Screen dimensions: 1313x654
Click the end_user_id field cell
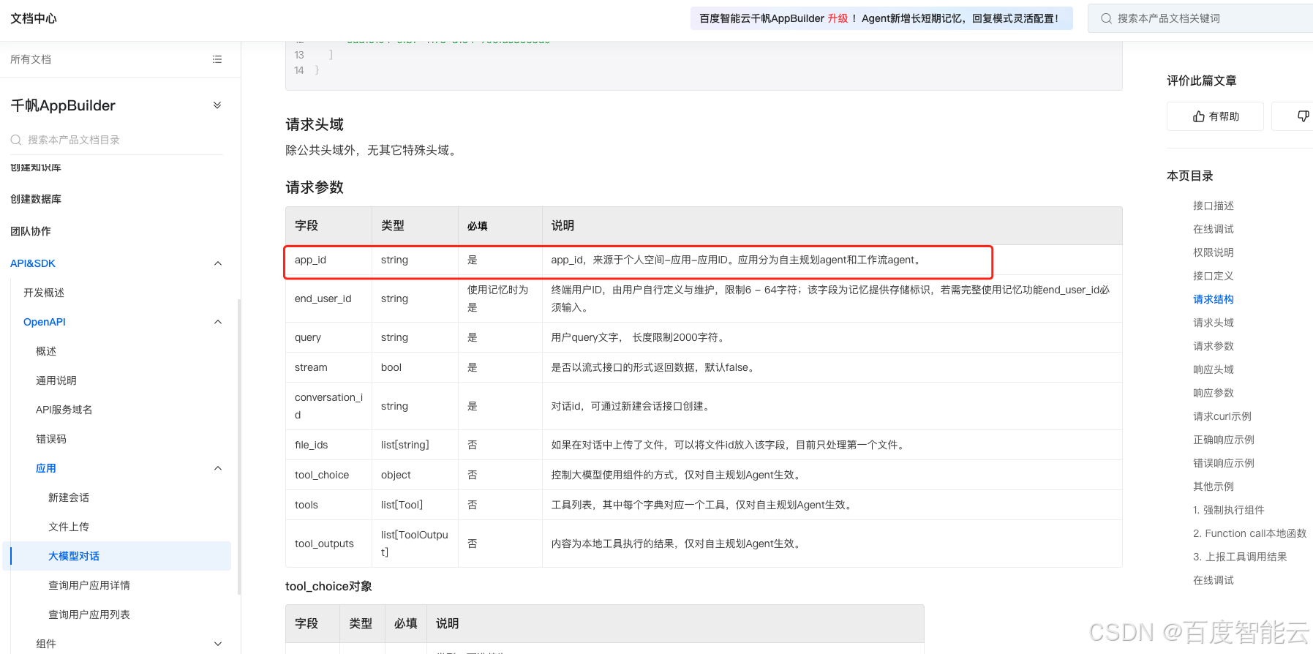[x=328, y=298]
